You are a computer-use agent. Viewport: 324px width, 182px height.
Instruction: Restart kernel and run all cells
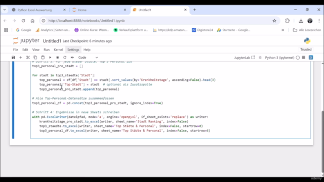[x=72, y=58]
